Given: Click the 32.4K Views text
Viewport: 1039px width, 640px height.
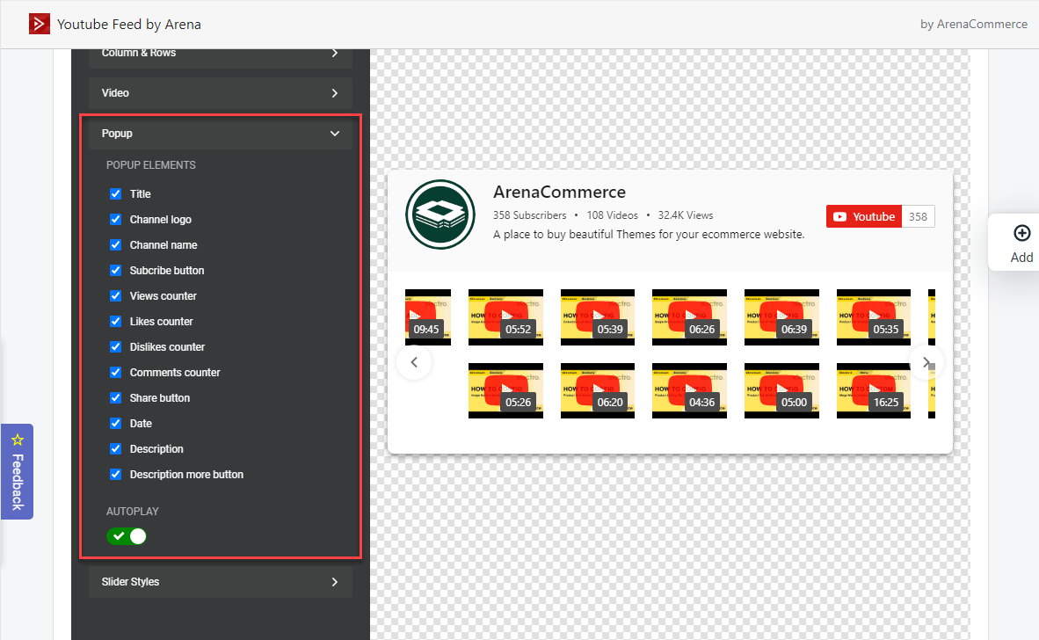Looking at the screenshot, I should pyautogui.click(x=685, y=215).
